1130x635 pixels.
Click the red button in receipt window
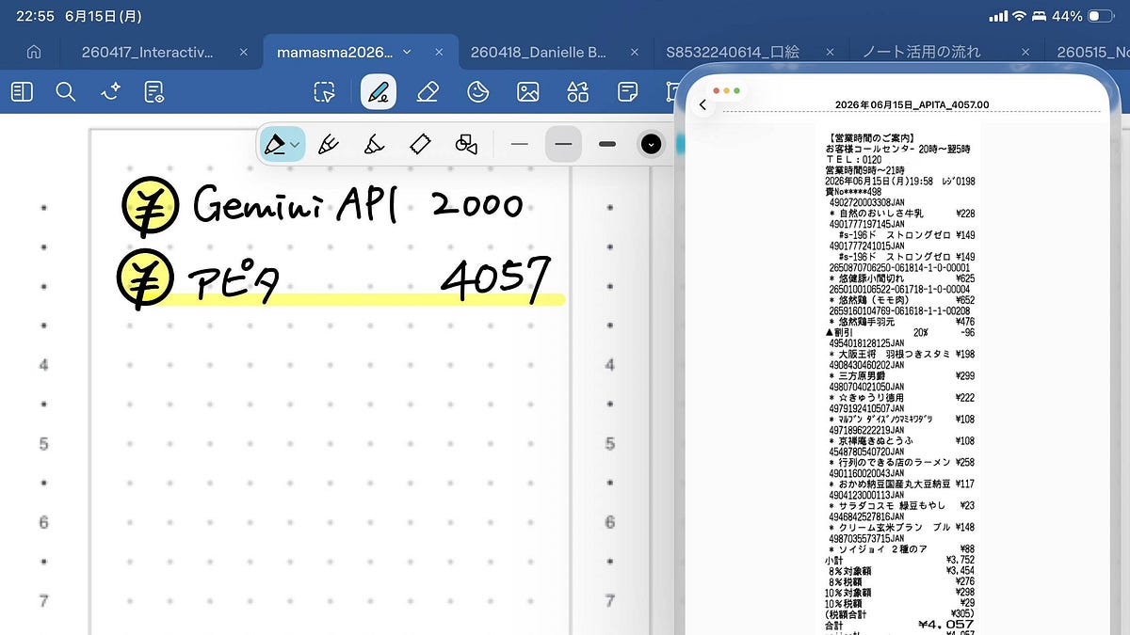point(718,91)
